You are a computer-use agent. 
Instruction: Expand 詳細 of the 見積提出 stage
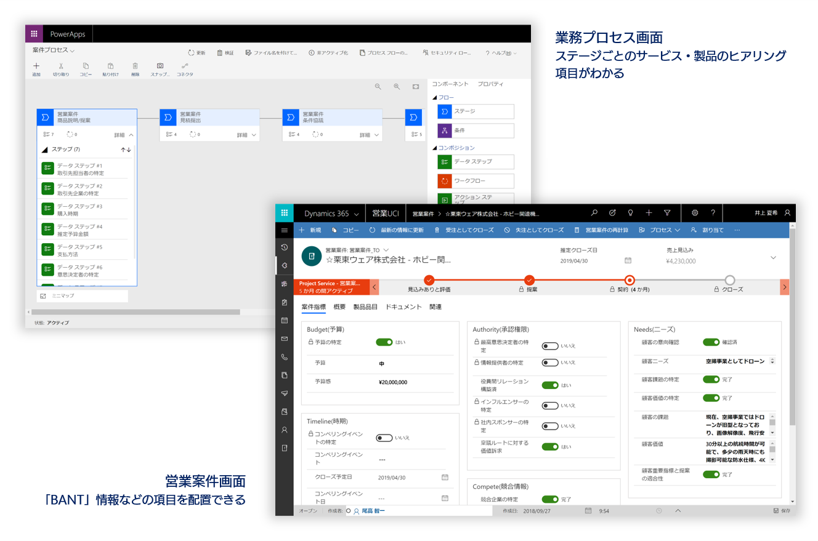click(247, 134)
